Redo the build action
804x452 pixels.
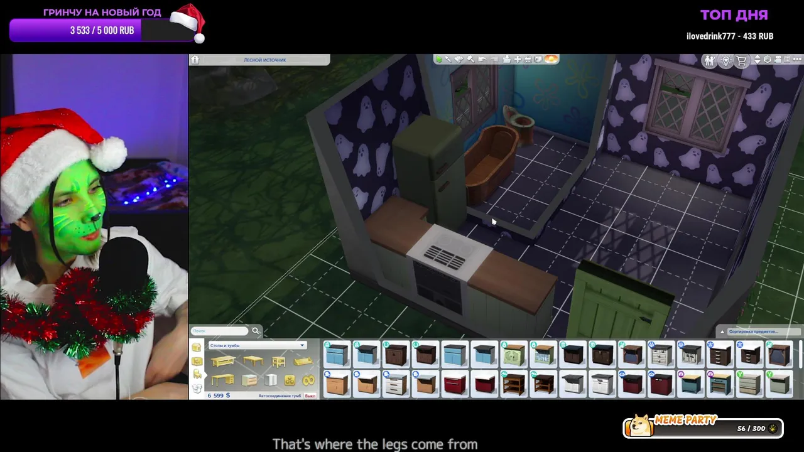(x=494, y=59)
